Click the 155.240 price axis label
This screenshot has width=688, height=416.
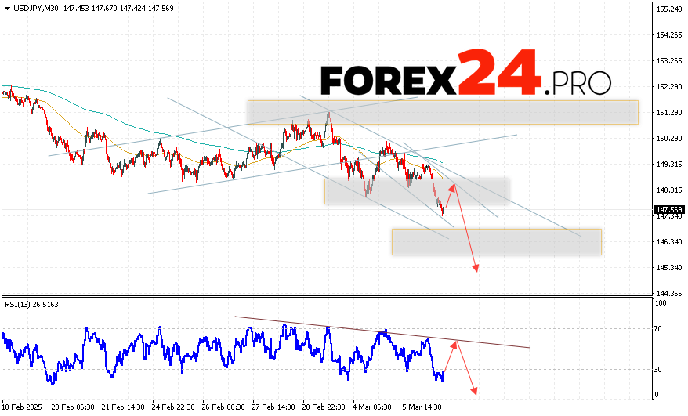pyautogui.click(x=668, y=9)
